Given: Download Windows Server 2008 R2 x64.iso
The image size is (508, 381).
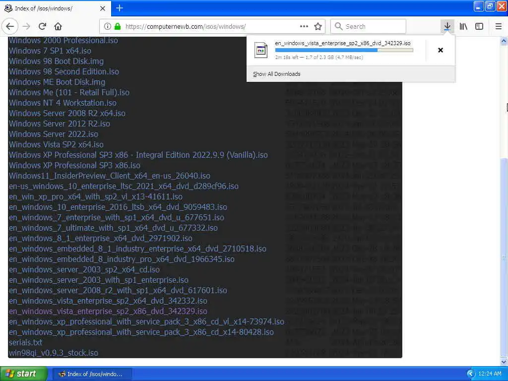Looking at the screenshot, I should click(x=67, y=114).
